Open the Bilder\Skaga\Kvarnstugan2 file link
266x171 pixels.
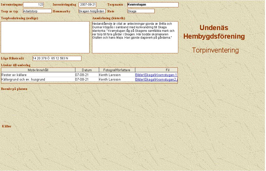click(x=156, y=80)
